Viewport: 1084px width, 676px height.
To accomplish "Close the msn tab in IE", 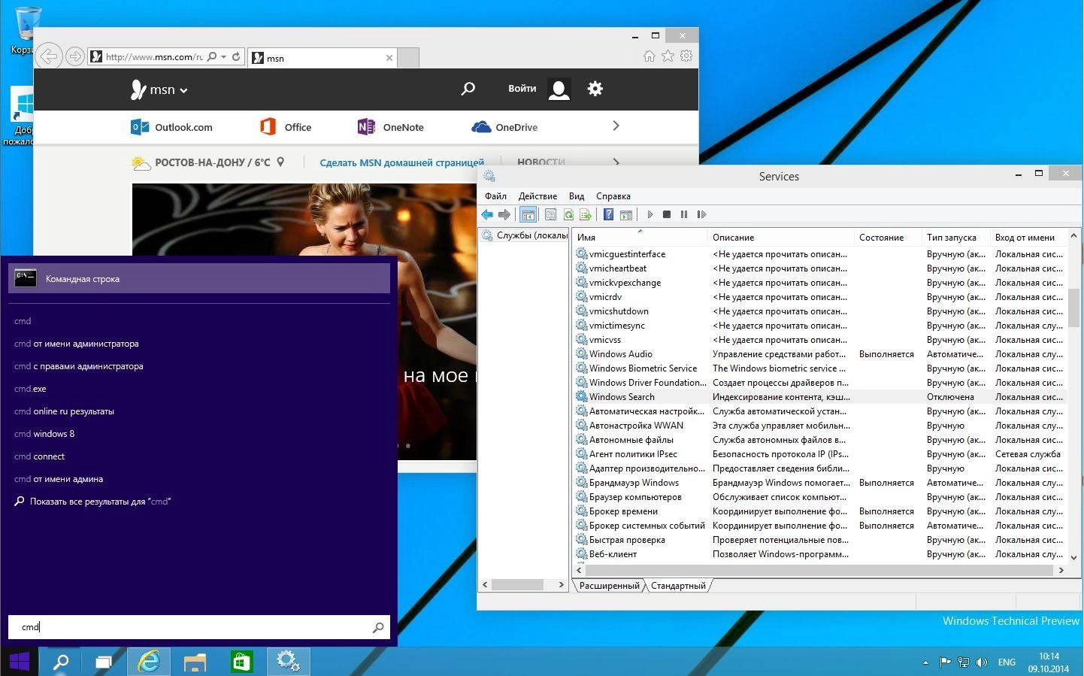I will [x=389, y=58].
